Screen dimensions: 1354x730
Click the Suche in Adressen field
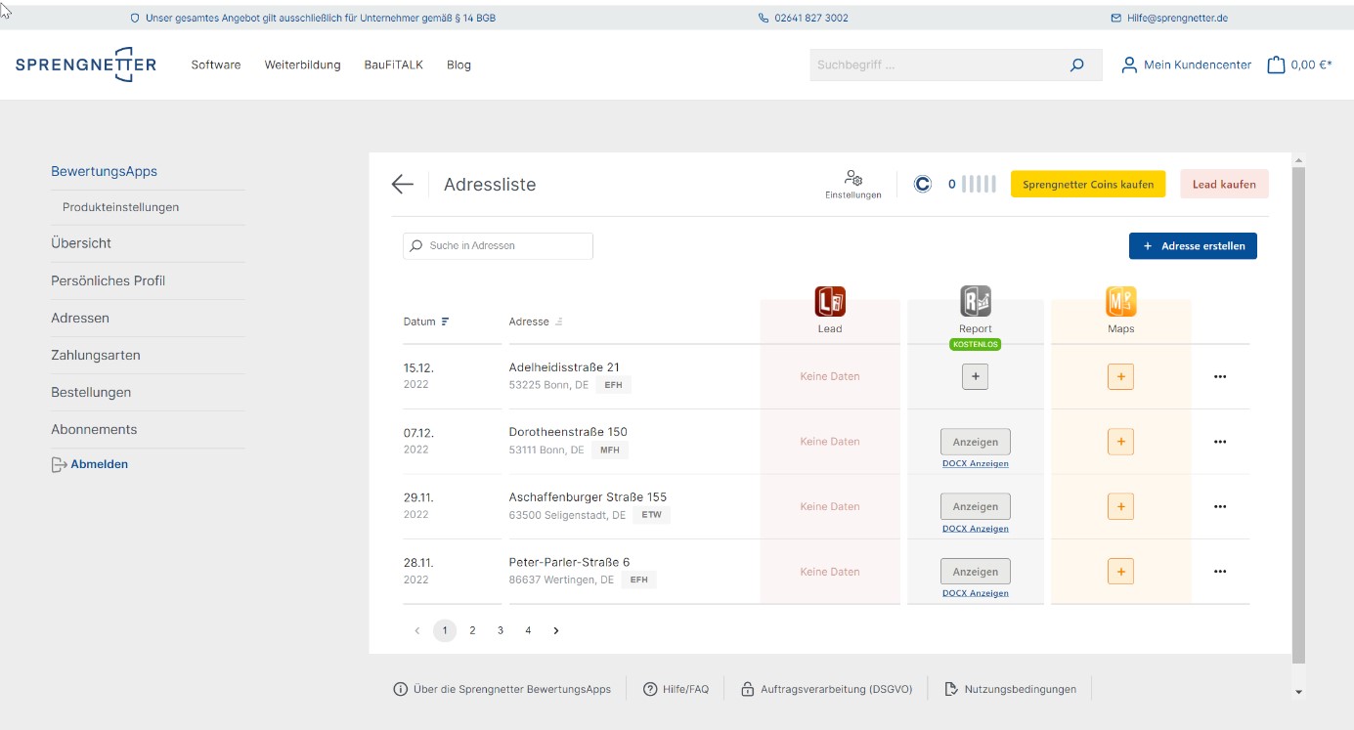pyautogui.click(x=498, y=246)
